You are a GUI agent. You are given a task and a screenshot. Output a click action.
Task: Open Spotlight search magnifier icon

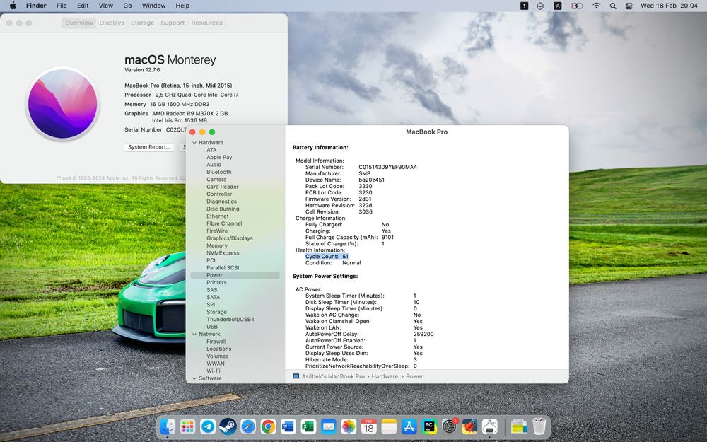pos(613,6)
